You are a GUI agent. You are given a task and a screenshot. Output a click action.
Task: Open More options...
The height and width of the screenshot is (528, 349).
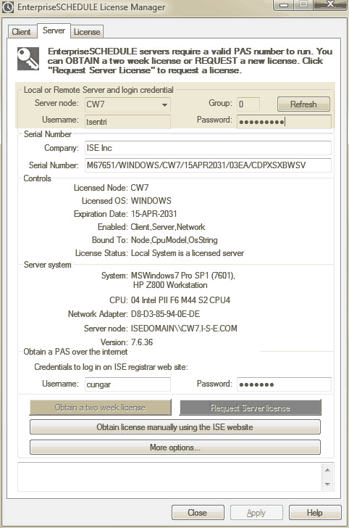tap(174, 447)
